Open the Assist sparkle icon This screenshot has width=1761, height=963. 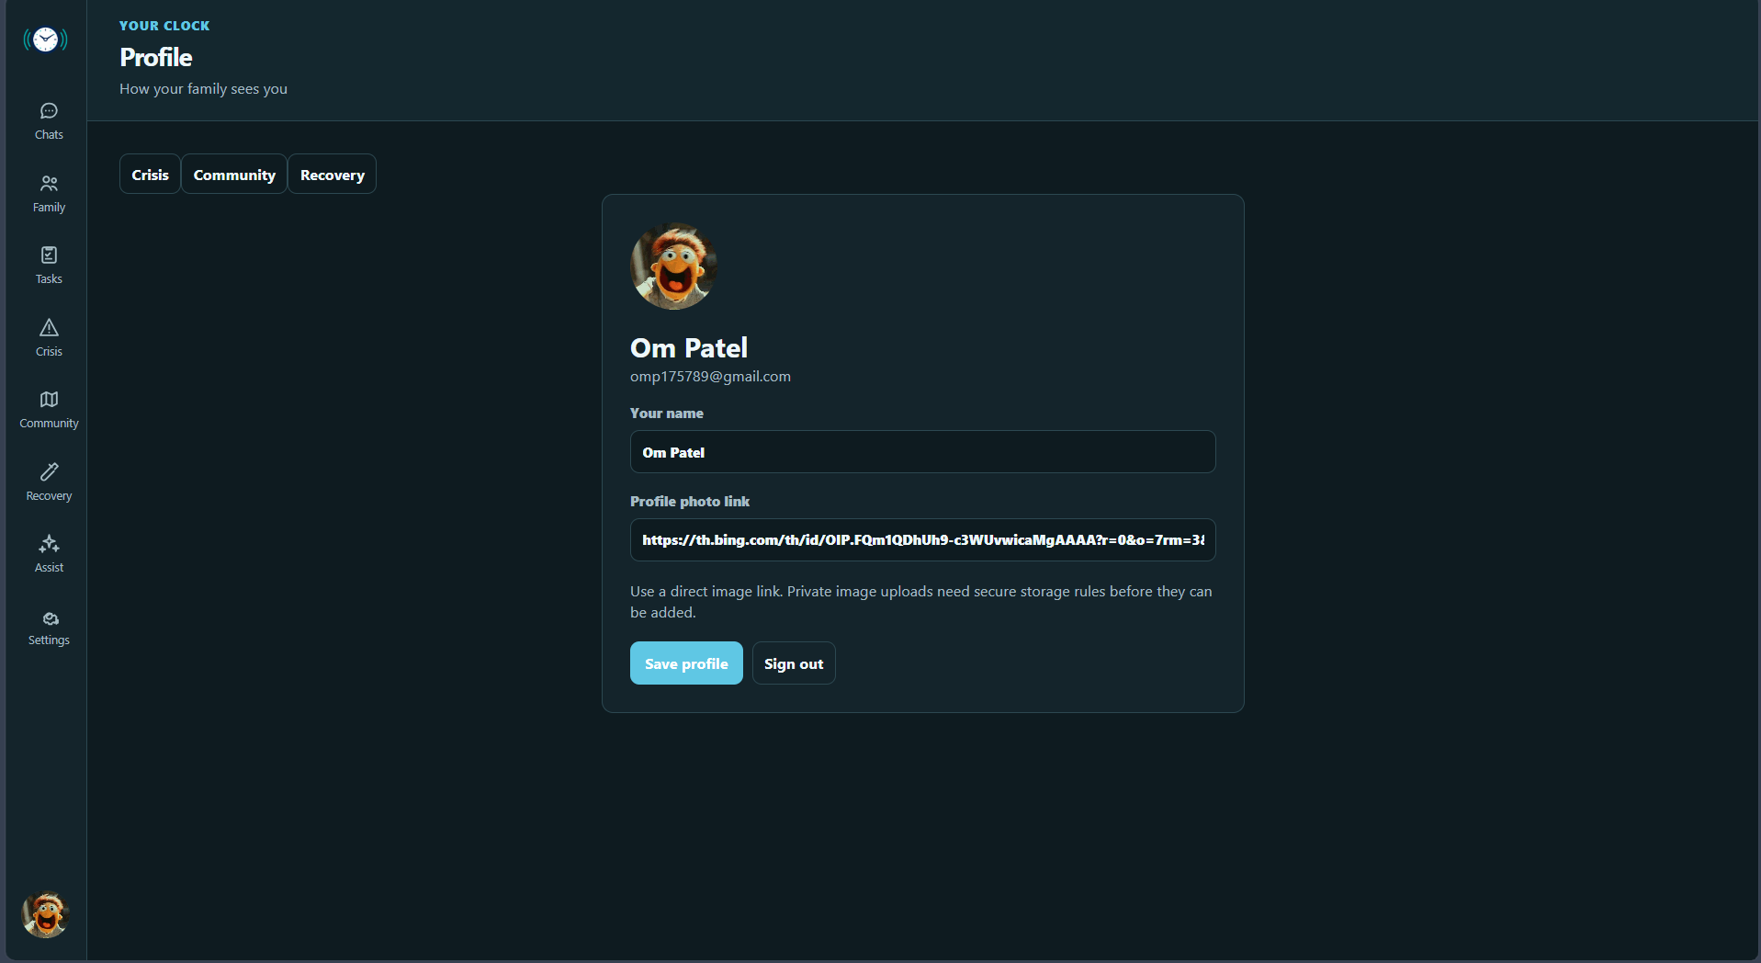(49, 544)
